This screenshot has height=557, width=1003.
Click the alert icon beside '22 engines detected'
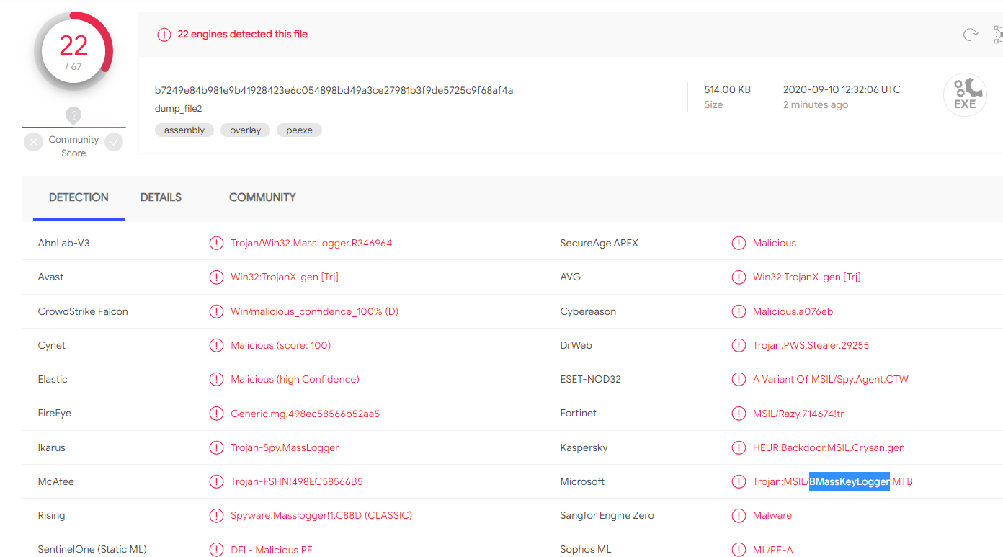pos(164,35)
